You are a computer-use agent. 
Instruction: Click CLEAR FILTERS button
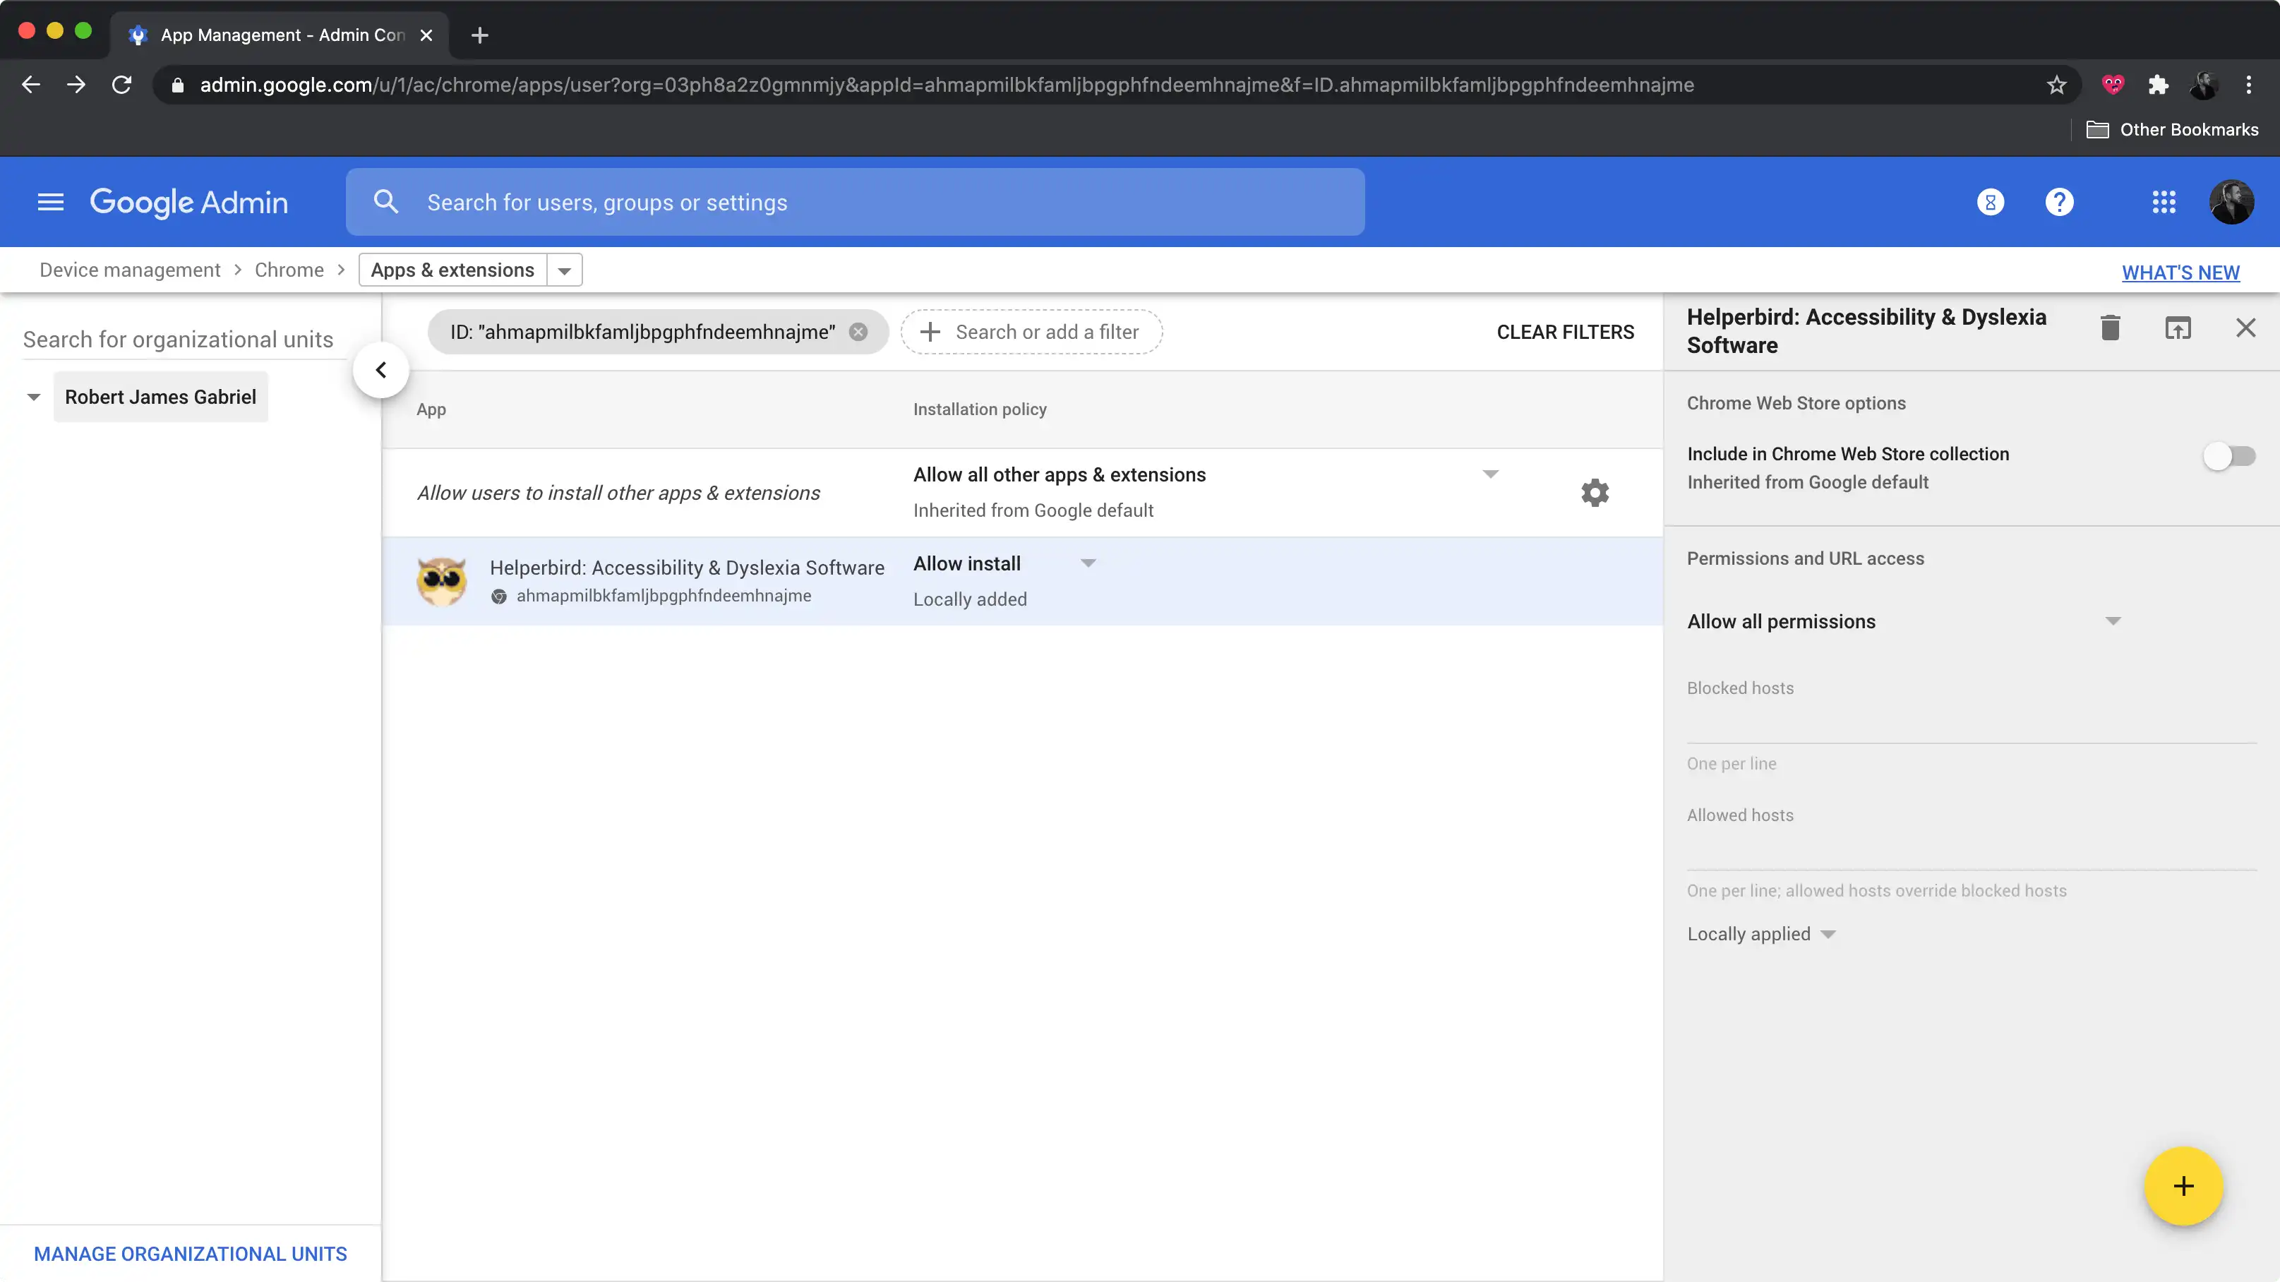[1565, 332]
